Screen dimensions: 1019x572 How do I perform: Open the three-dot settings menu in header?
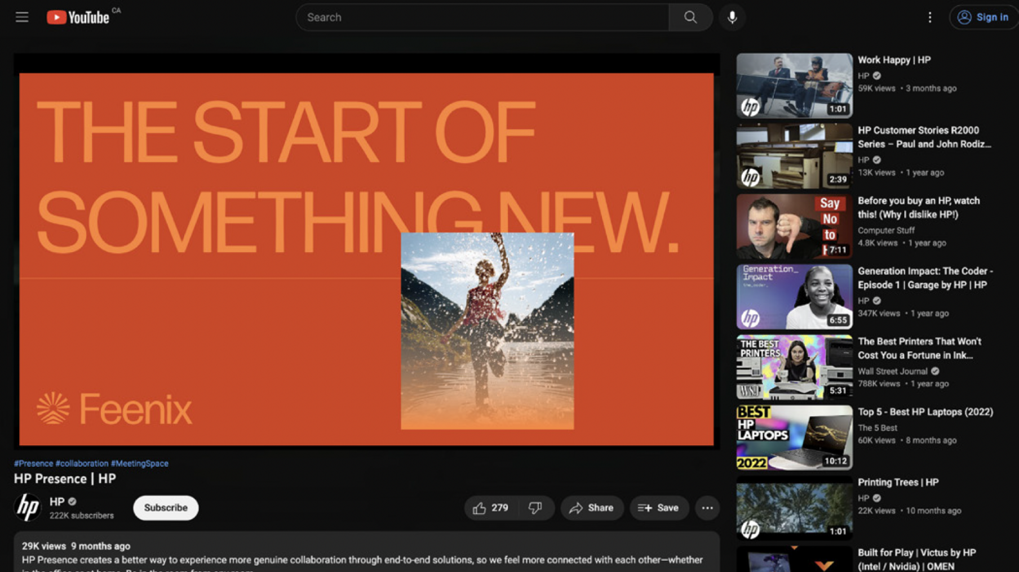[x=930, y=17]
